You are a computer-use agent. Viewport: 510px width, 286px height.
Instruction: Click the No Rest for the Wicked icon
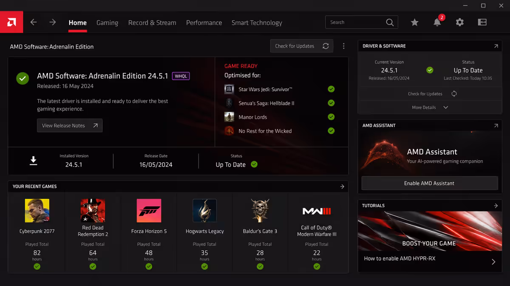229,131
